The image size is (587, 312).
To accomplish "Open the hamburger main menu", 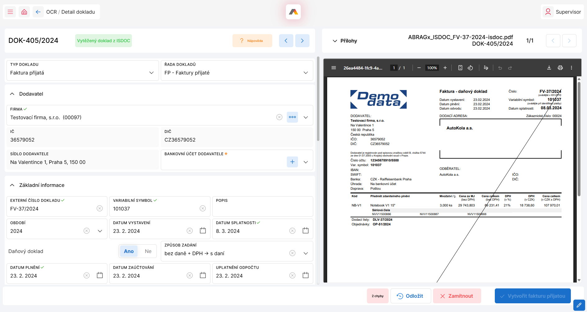I will coord(10,12).
